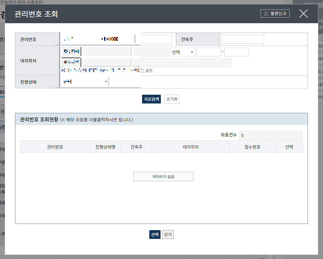Check the 로트 checkbox
The image size is (323, 259).
pyautogui.click(x=142, y=70)
